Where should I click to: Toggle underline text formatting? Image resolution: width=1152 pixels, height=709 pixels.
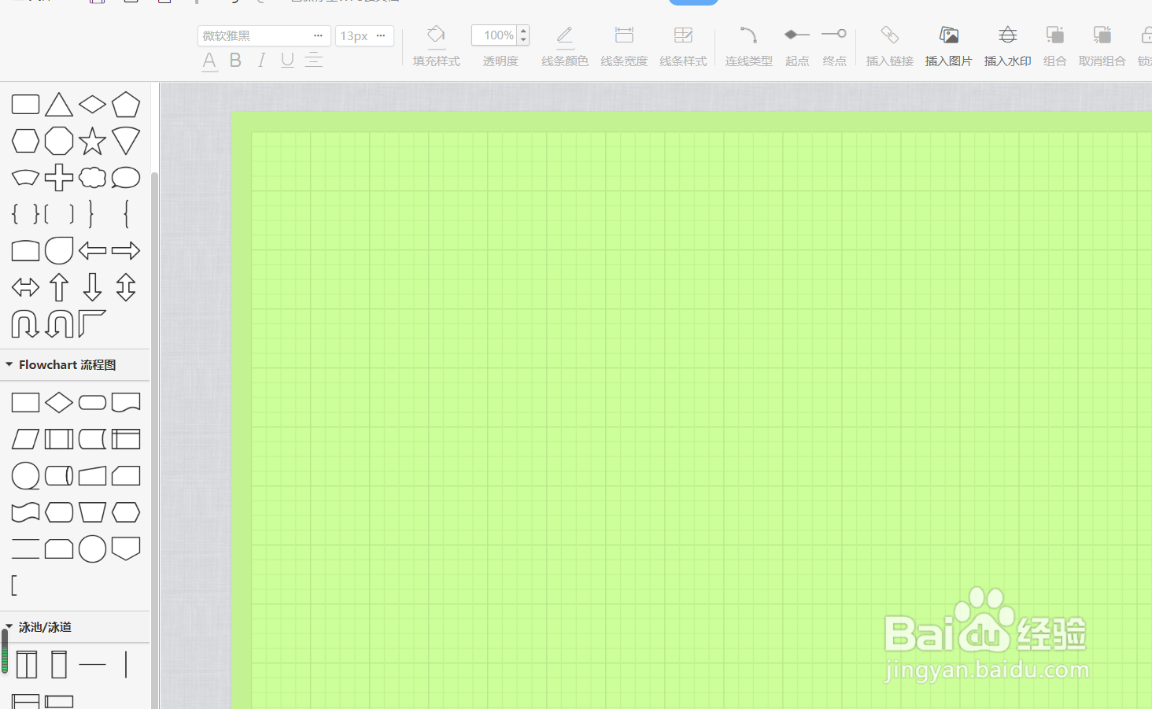click(287, 60)
